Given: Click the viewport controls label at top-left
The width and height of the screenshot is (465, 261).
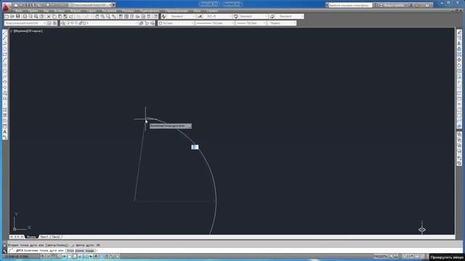Looking at the screenshot, I should 27,31.
